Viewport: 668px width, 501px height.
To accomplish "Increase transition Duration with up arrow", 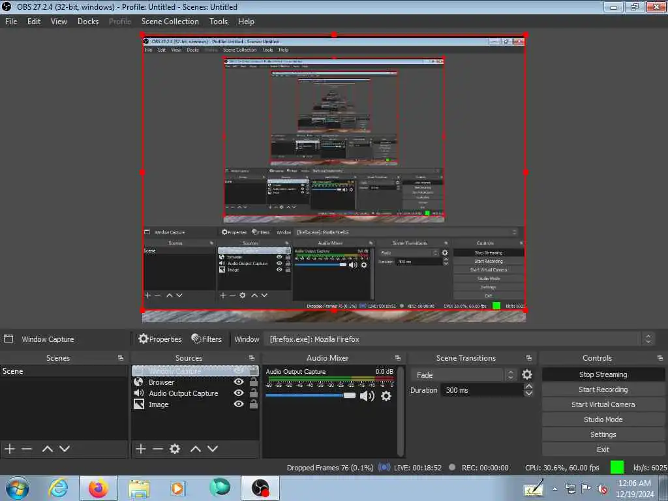I will point(528,386).
